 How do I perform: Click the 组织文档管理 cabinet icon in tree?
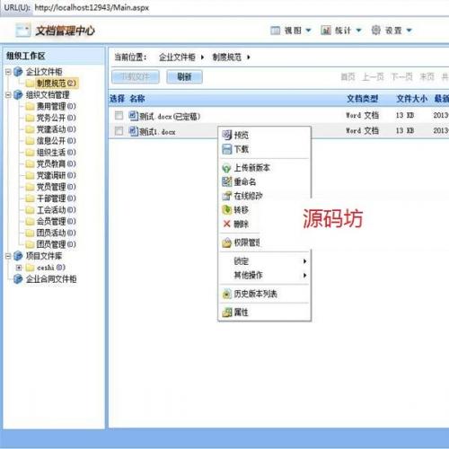(18, 95)
